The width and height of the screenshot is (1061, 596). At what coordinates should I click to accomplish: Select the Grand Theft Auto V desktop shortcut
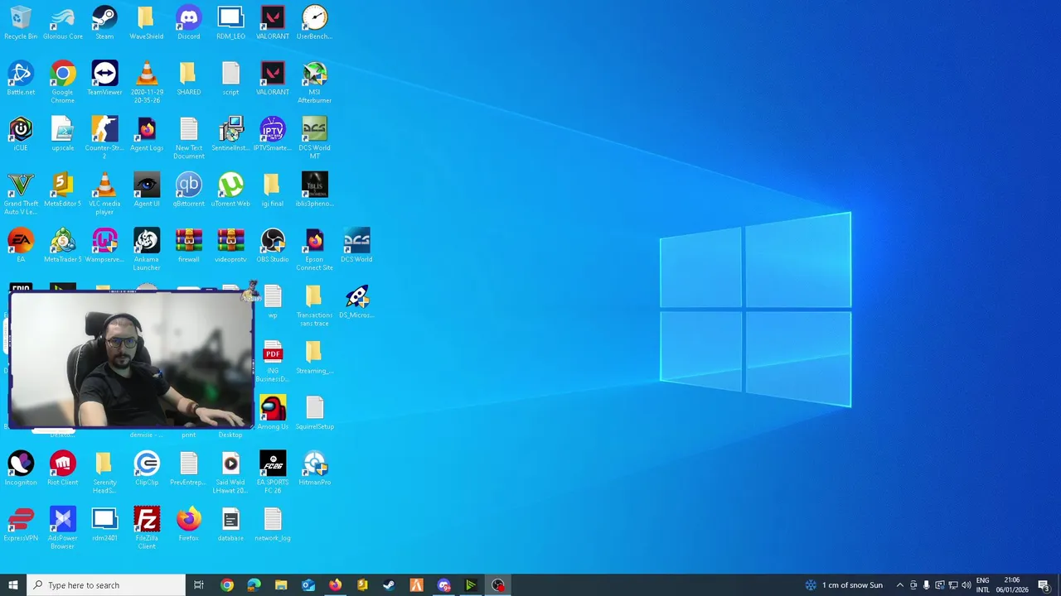click(21, 194)
